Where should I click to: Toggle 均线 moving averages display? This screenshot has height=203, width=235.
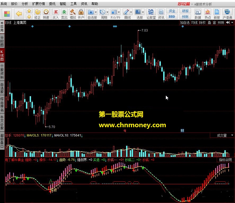194,23
